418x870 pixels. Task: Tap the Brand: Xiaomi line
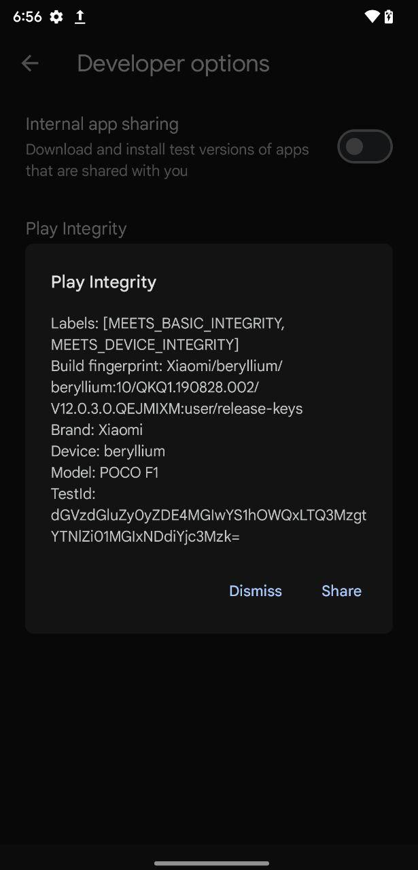[97, 430]
